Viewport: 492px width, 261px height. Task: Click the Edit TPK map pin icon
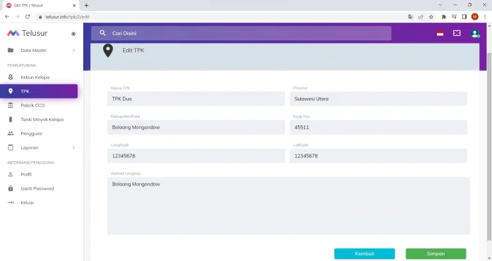pos(108,51)
